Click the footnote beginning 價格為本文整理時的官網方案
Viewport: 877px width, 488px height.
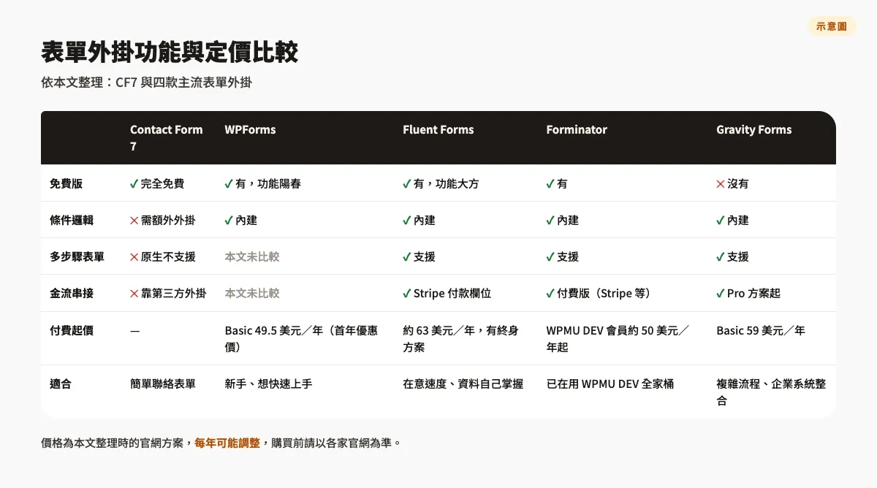point(221,443)
